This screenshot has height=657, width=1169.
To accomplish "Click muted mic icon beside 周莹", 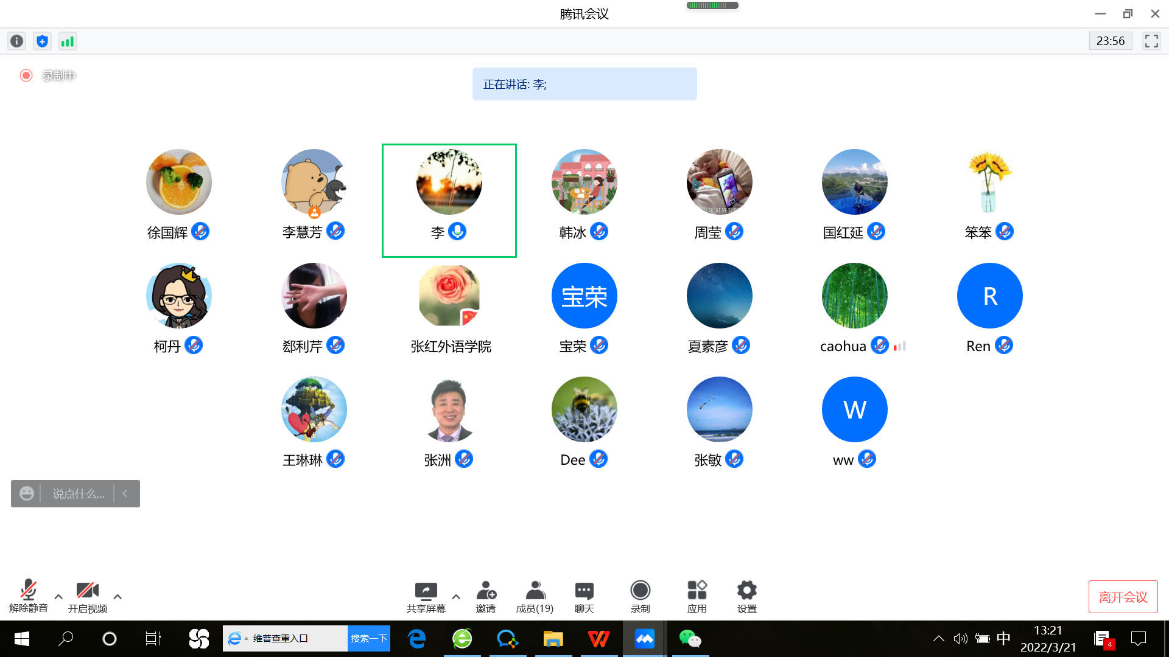I will coord(734,231).
